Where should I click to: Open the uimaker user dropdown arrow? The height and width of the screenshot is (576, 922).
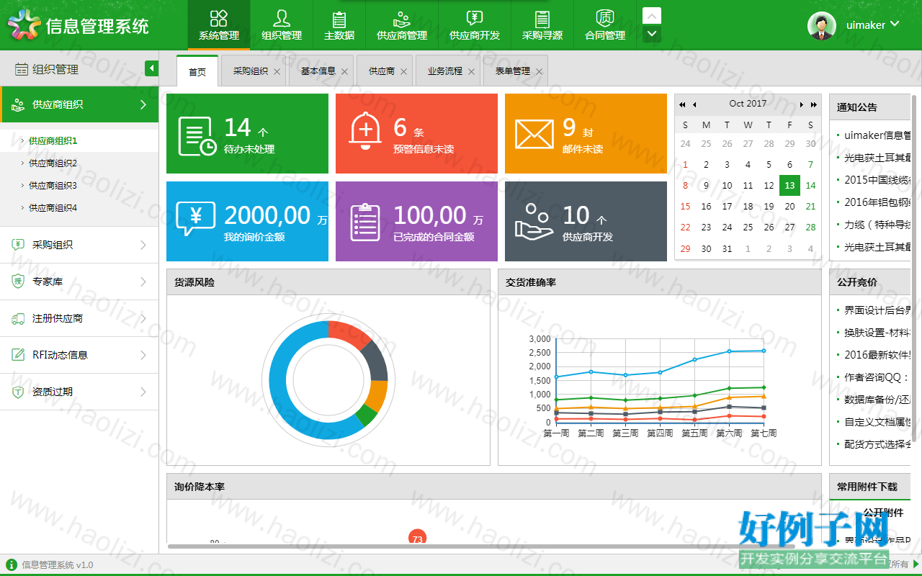point(895,24)
